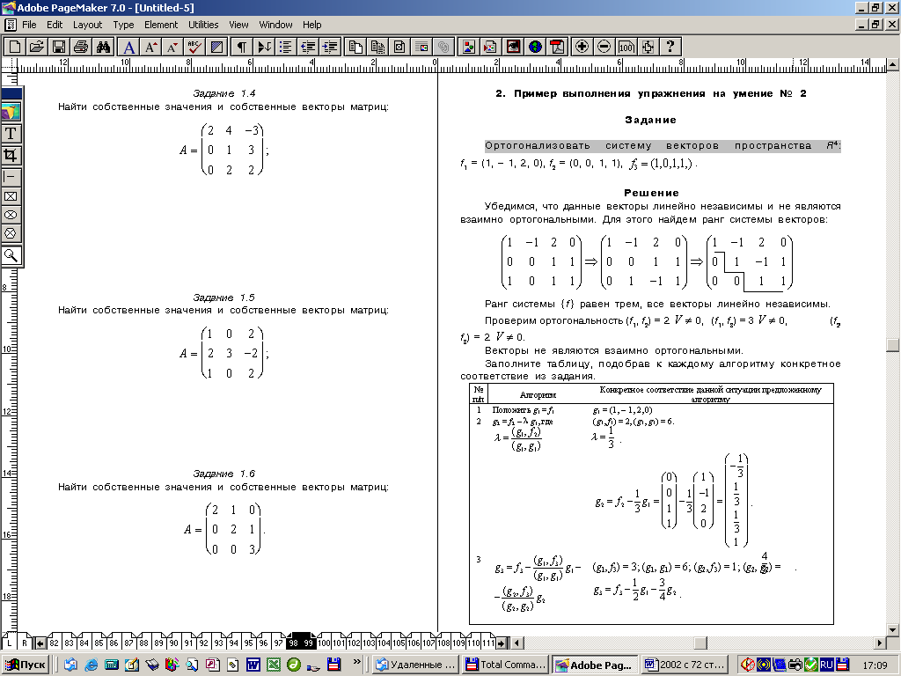Decrease font size with A-down icon

pos(172,47)
